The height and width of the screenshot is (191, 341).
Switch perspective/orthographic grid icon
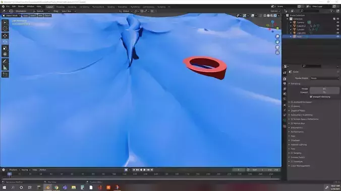(x=277, y=52)
